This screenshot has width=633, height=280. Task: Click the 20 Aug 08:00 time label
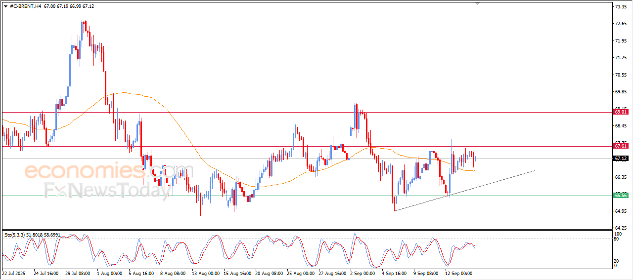tap(270, 273)
